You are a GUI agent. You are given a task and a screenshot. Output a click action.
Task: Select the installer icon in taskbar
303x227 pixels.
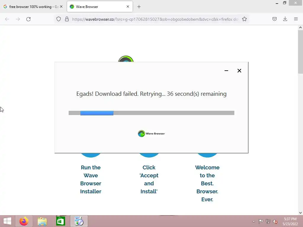tap(79, 221)
